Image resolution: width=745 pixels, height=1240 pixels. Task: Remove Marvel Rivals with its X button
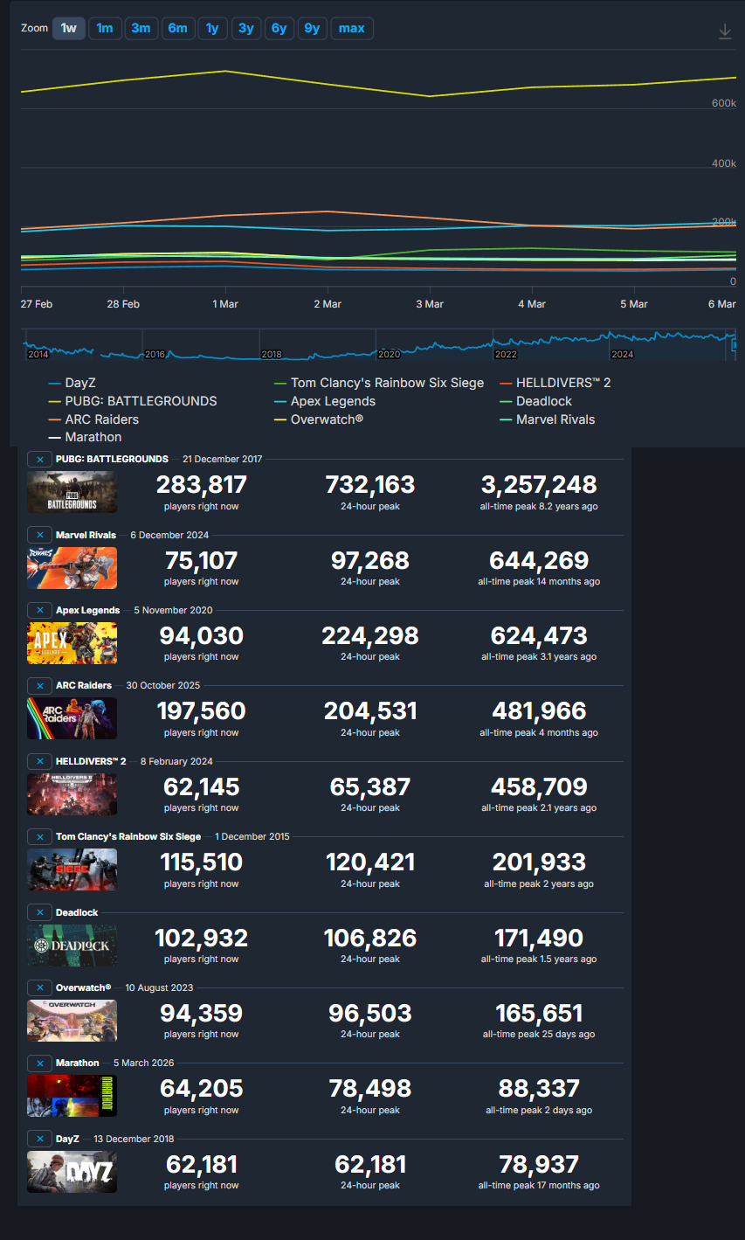pyautogui.click(x=40, y=535)
